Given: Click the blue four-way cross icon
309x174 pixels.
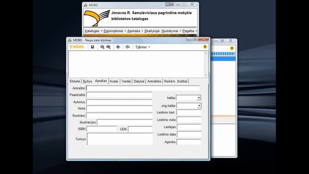Looking at the screenshot, I should tap(118, 47).
